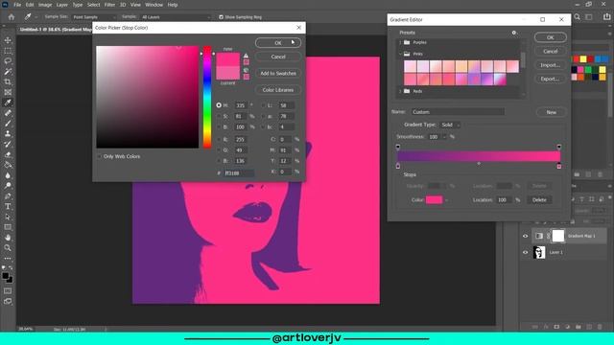
Task: Toggle visibility of Layer 1
Action: (525, 252)
